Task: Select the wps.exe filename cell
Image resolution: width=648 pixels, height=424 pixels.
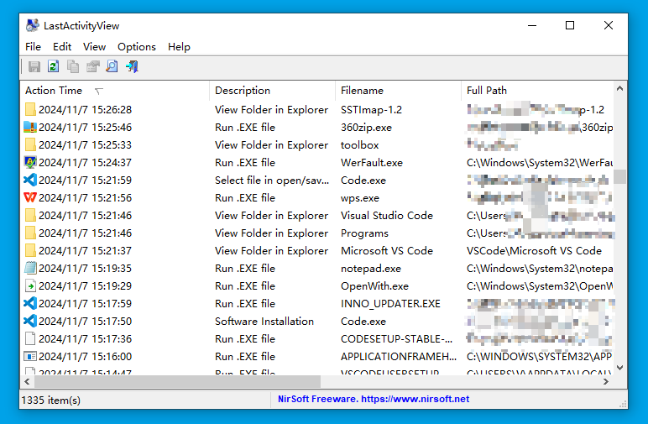Action: (359, 198)
